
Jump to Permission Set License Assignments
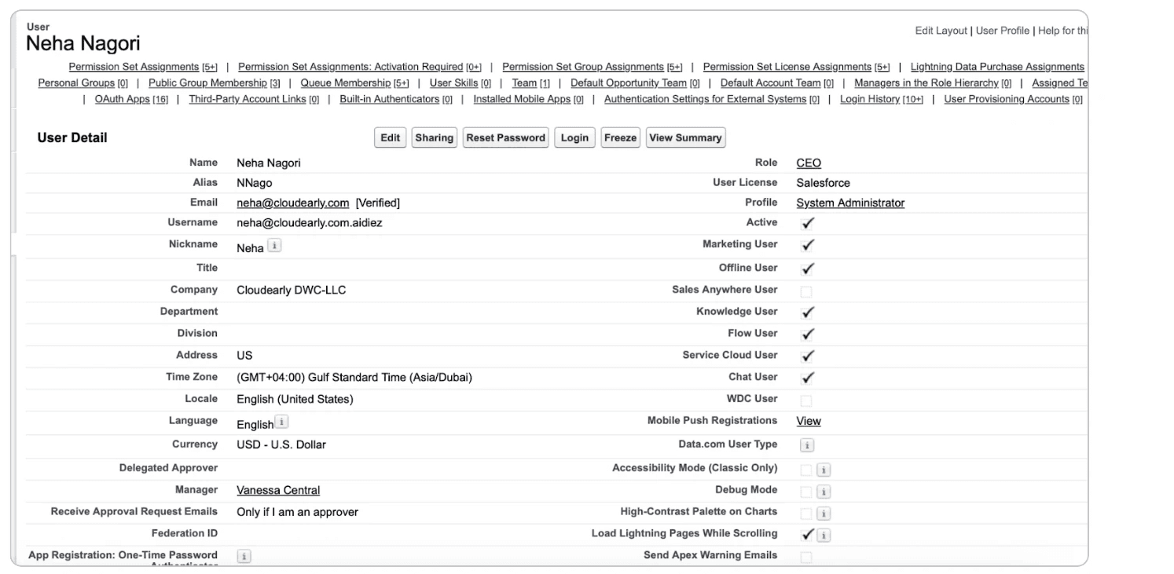(x=797, y=67)
